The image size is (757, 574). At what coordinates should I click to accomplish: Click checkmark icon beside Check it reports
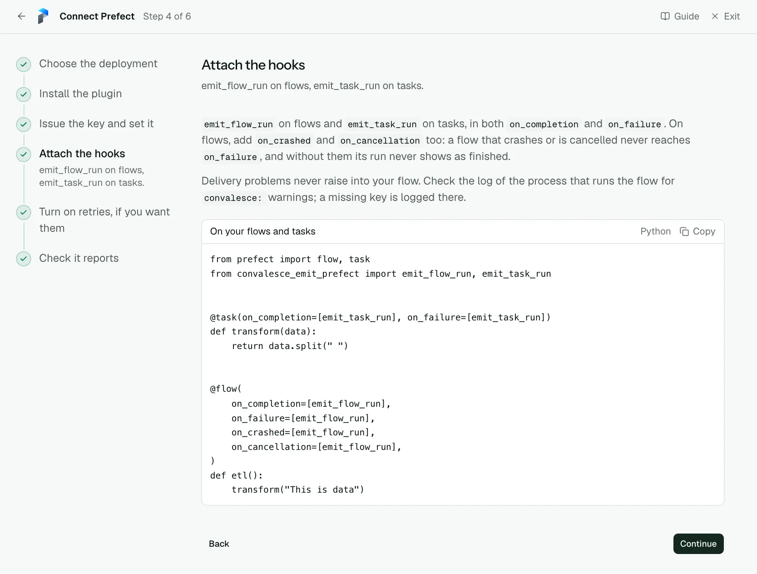point(24,259)
